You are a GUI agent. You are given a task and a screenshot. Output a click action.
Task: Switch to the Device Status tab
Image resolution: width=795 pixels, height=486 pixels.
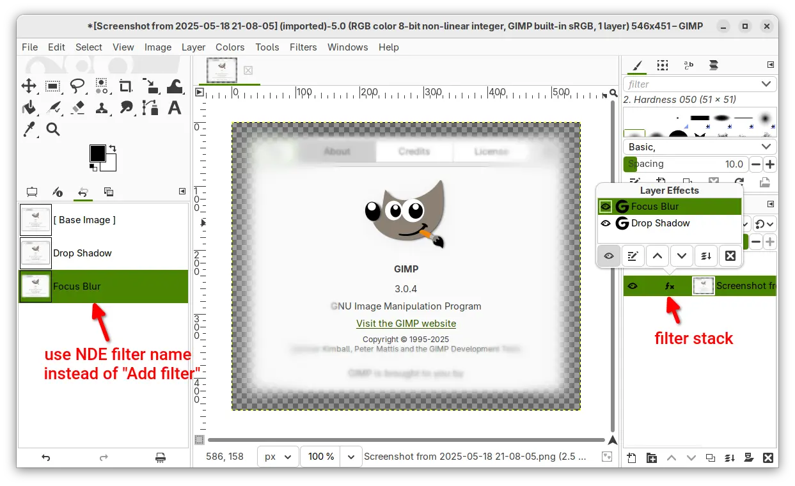(57, 192)
